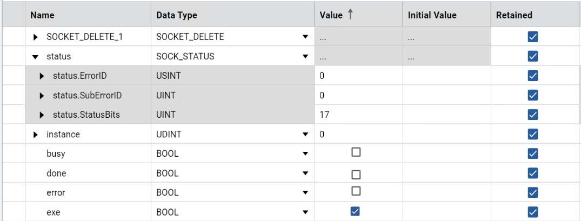Click the Name column header
Screen dimensions: 581x221
point(42,15)
